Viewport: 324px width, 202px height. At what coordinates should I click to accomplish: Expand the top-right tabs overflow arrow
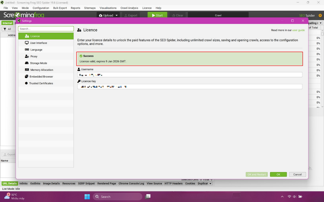click(x=320, y=23)
